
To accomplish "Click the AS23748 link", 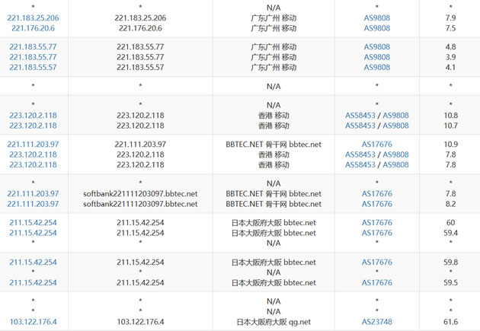I will pyautogui.click(x=376, y=322).
